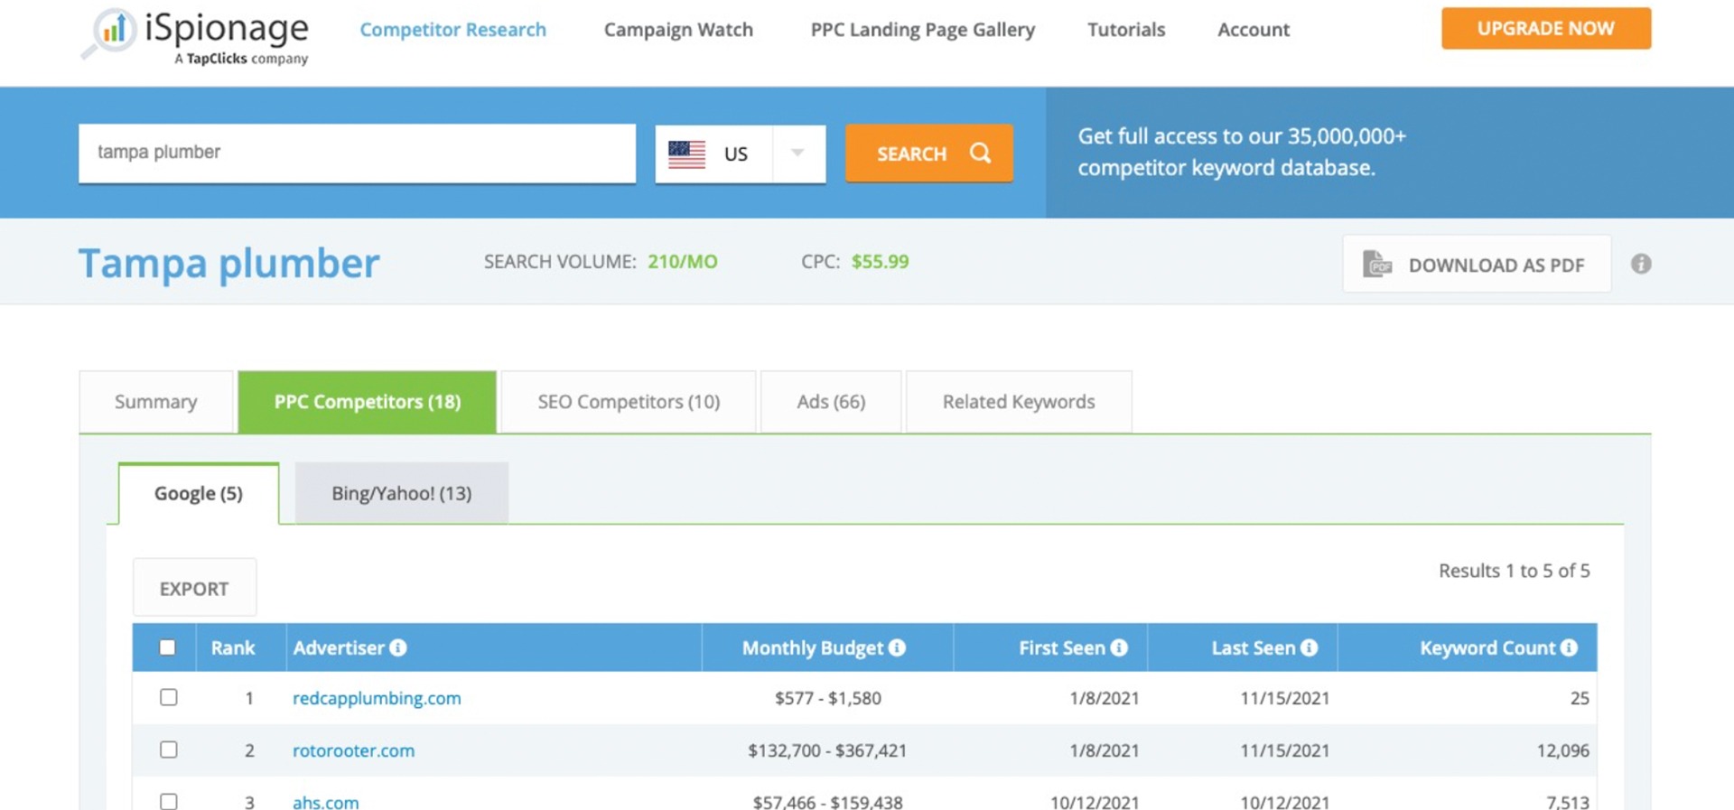Open the country dropdown arrow
Viewport: 1734px width, 810px height.
click(x=797, y=153)
